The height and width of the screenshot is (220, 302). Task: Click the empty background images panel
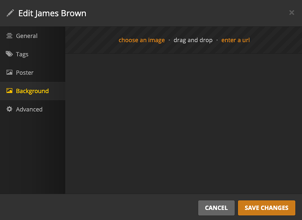click(x=183, y=124)
